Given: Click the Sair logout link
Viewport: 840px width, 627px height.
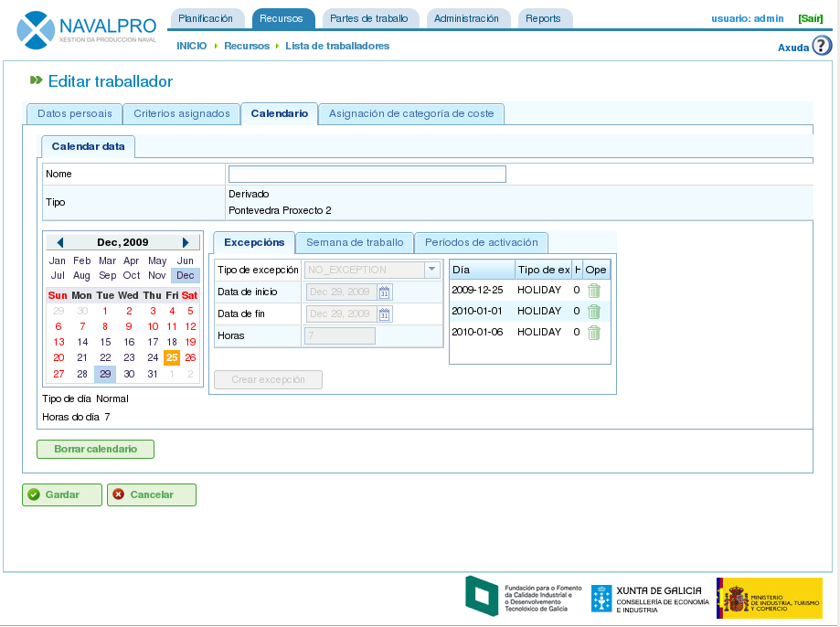Looking at the screenshot, I should [x=810, y=18].
